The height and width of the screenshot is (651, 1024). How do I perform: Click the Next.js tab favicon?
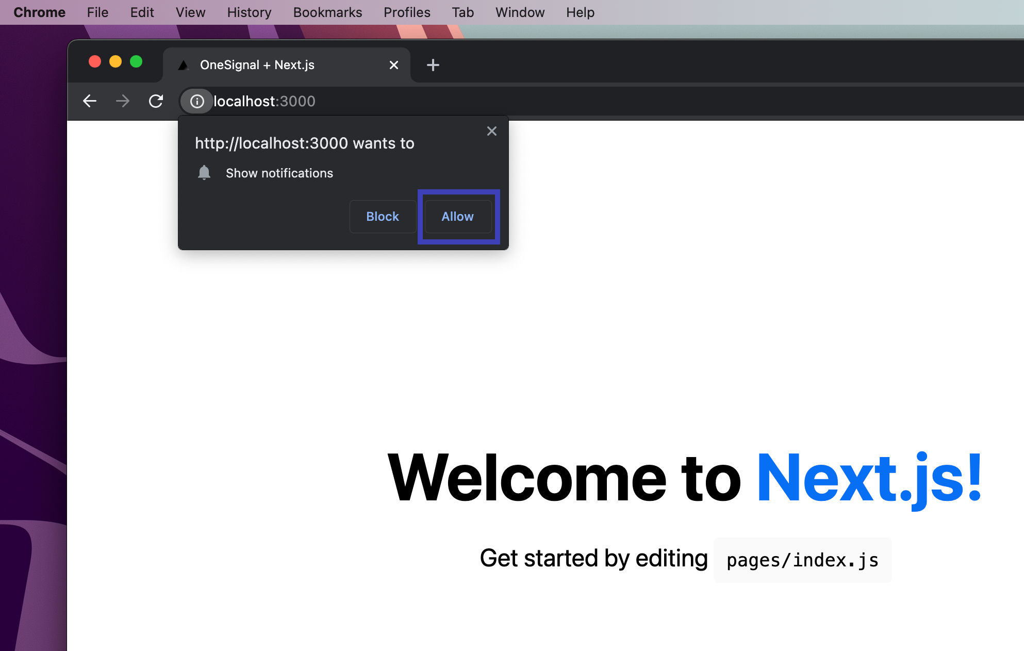click(183, 65)
